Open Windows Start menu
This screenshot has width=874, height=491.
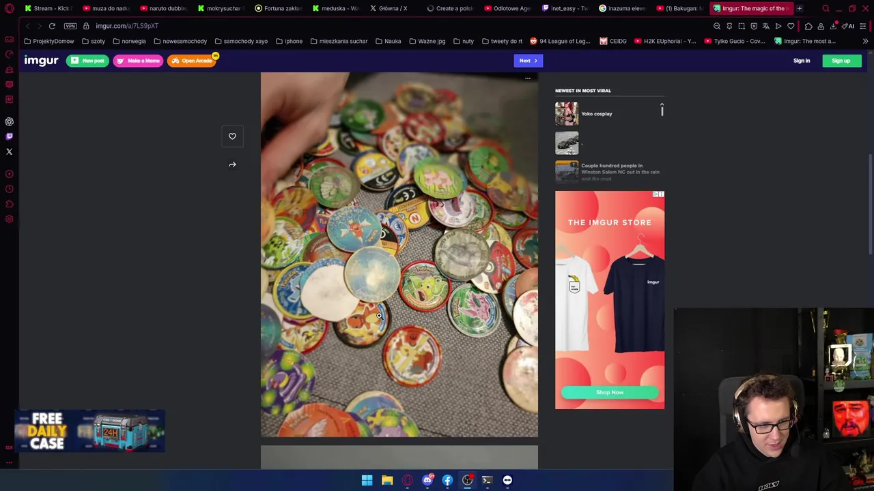click(367, 480)
